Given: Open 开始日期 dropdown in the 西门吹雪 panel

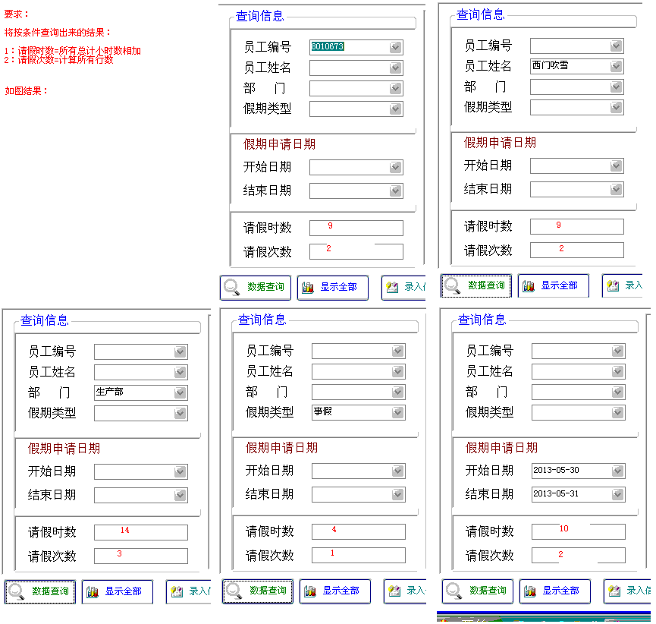Looking at the screenshot, I should point(616,165).
